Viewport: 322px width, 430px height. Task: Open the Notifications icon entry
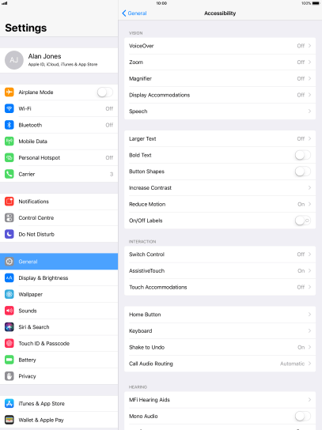tap(9, 202)
